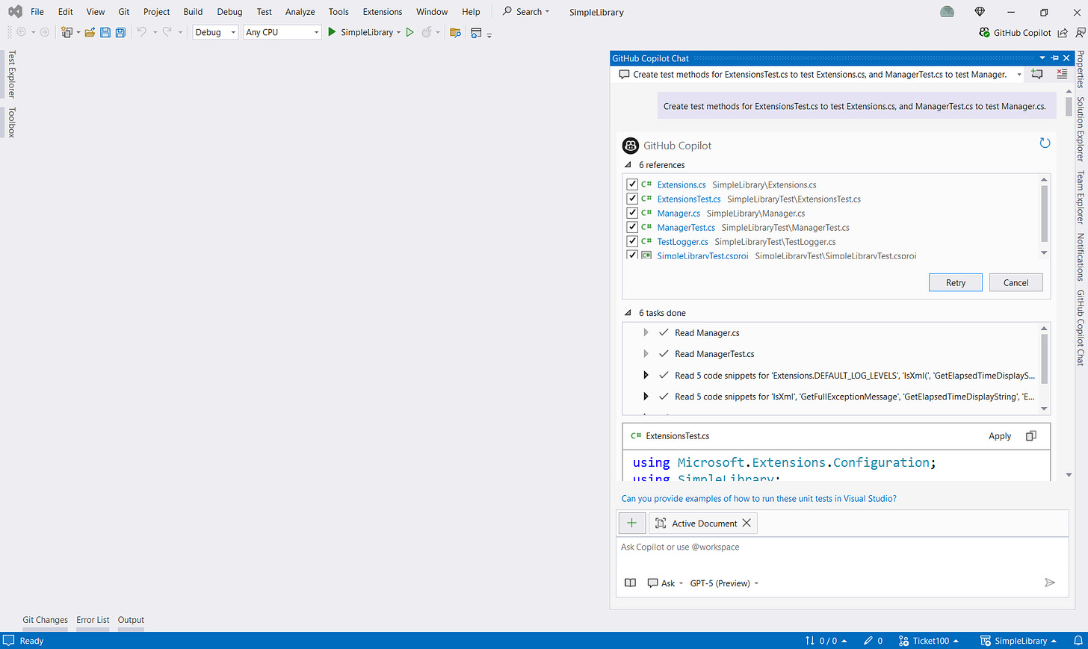Image resolution: width=1088 pixels, height=649 pixels.
Task: Click the Ticket100 branch in the status bar
Action: 929,641
